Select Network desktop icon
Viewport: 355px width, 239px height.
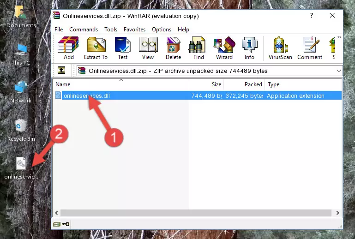21,92
